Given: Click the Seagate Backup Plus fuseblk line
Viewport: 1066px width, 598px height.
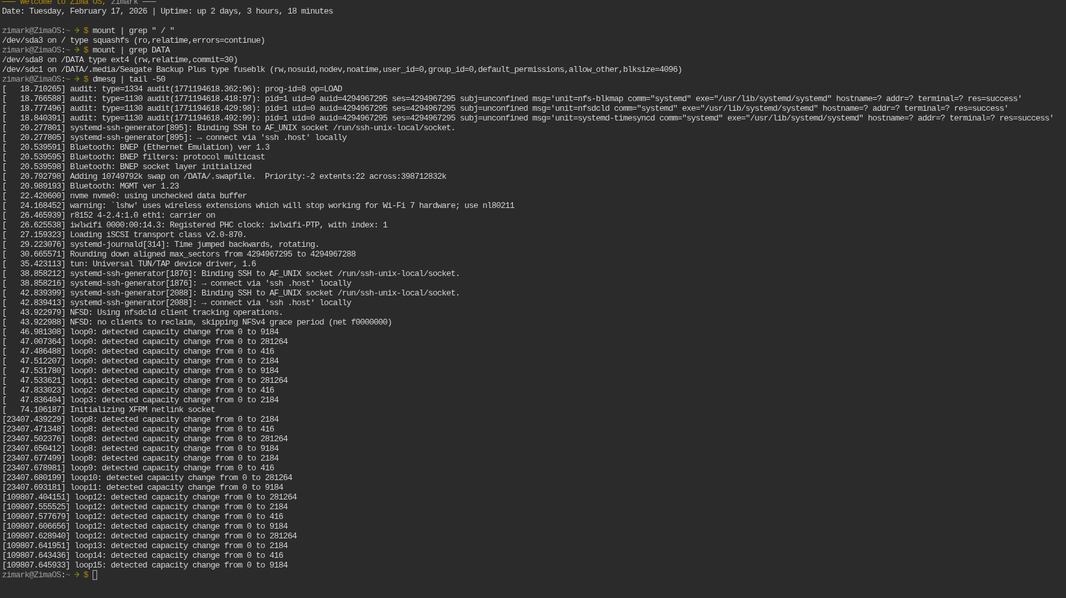Looking at the screenshot, I should click(x=341, y=69).
